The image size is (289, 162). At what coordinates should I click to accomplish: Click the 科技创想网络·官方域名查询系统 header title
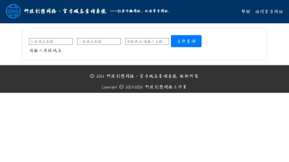(x=65, y=11)
